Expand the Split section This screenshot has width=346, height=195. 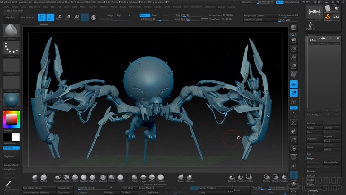(x=309, y=154)
